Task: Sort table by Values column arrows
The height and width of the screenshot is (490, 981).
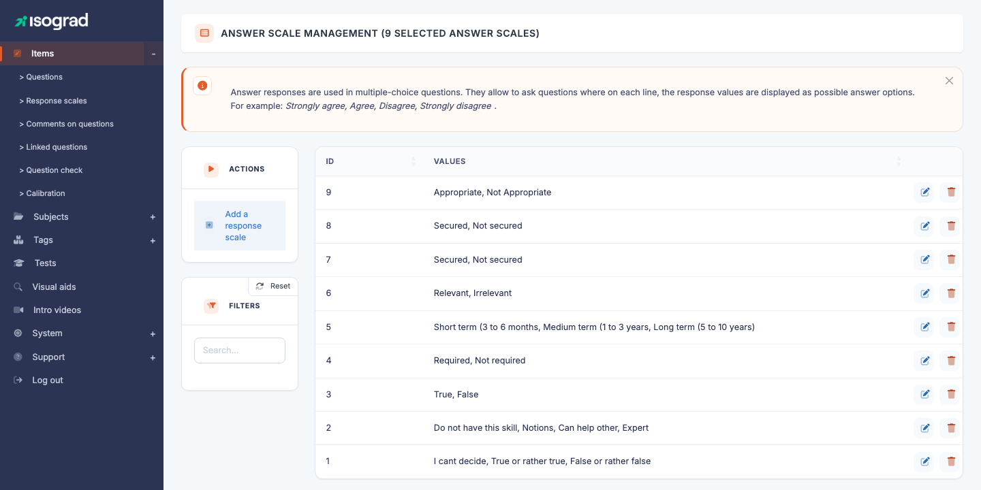Action: click(x=899, y=161)
